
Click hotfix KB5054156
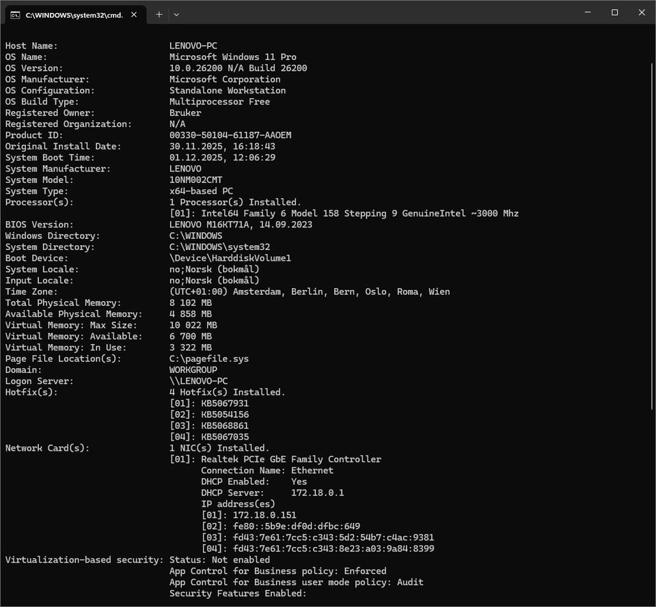pyautogui.click(x=225, y=414)
